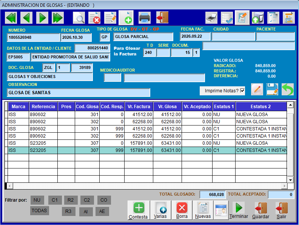
Task: Click the Salir door button
Action: pyautogui.click(x=282, y=210)
